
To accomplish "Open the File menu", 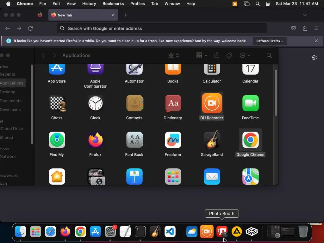I will point(43,4).
